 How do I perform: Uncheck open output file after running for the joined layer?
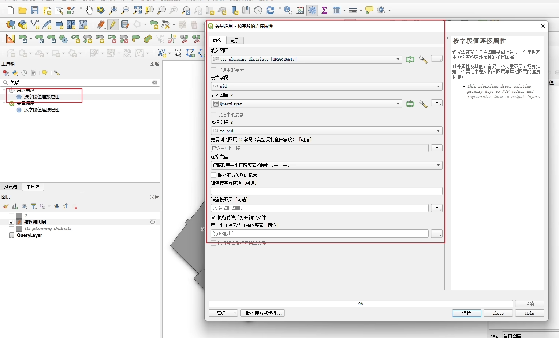[x=213, y=217]
